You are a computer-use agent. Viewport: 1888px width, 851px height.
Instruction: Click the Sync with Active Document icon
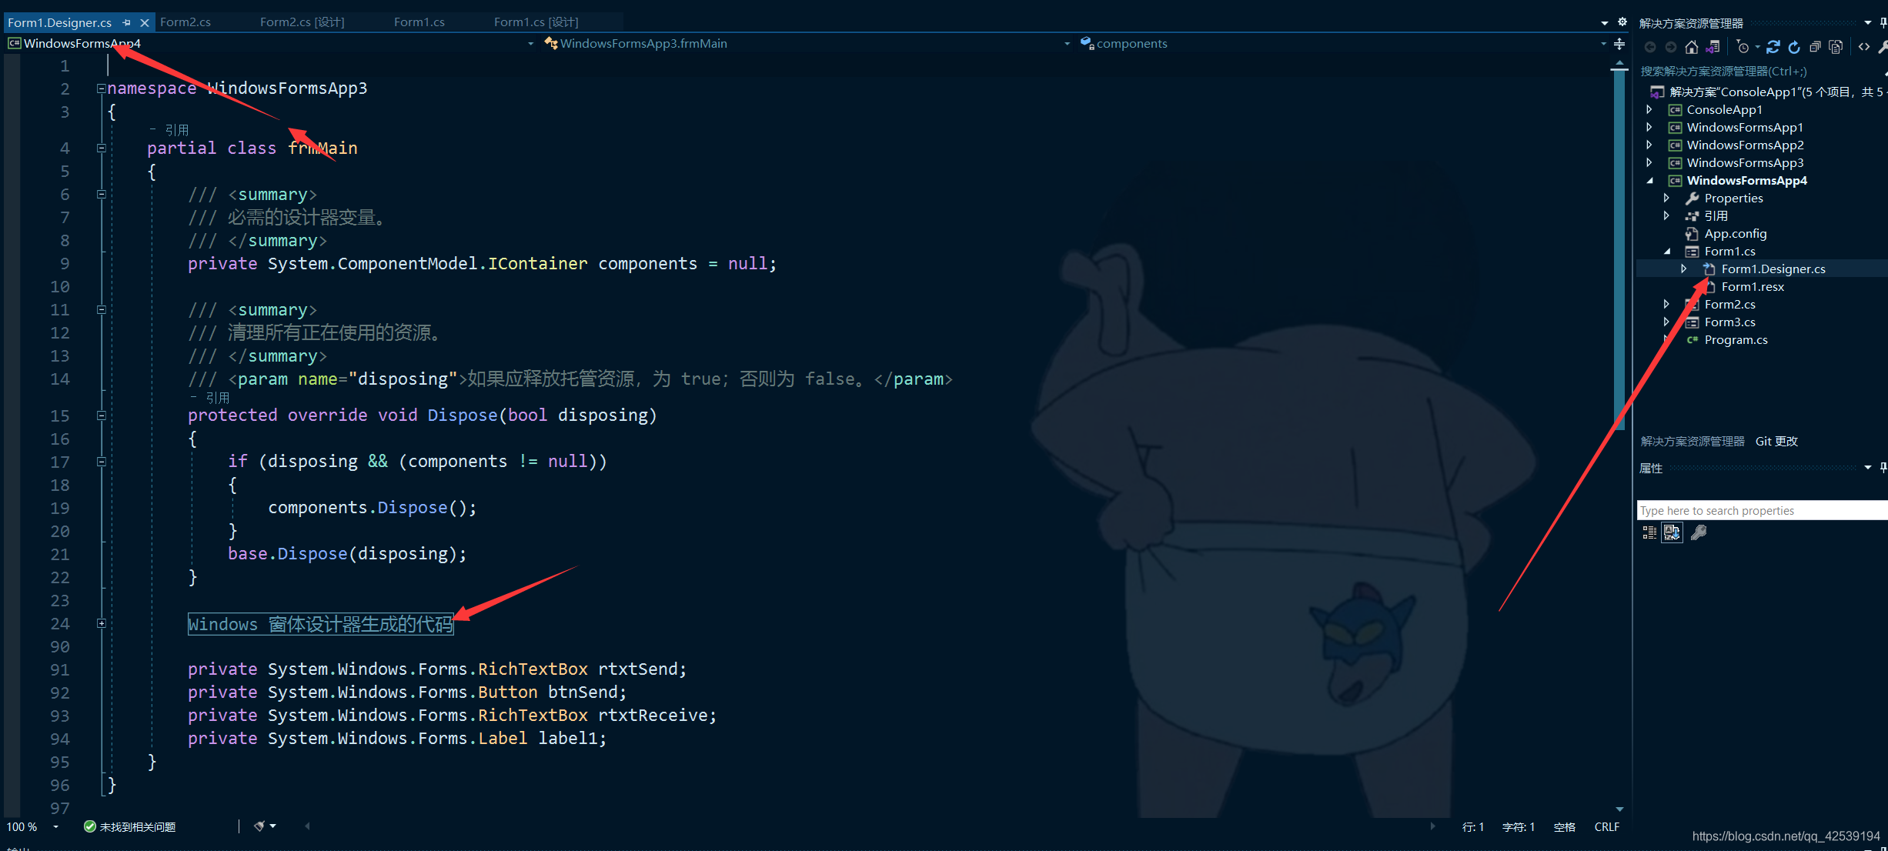[1773, 48]
